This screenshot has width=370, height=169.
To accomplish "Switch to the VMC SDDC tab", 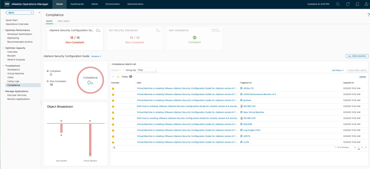I will pos(64,21).
